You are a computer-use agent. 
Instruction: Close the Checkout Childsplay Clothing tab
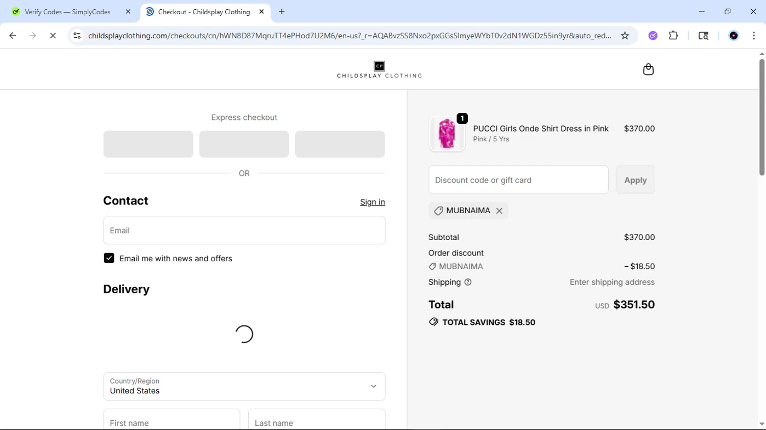click(261, 12)
